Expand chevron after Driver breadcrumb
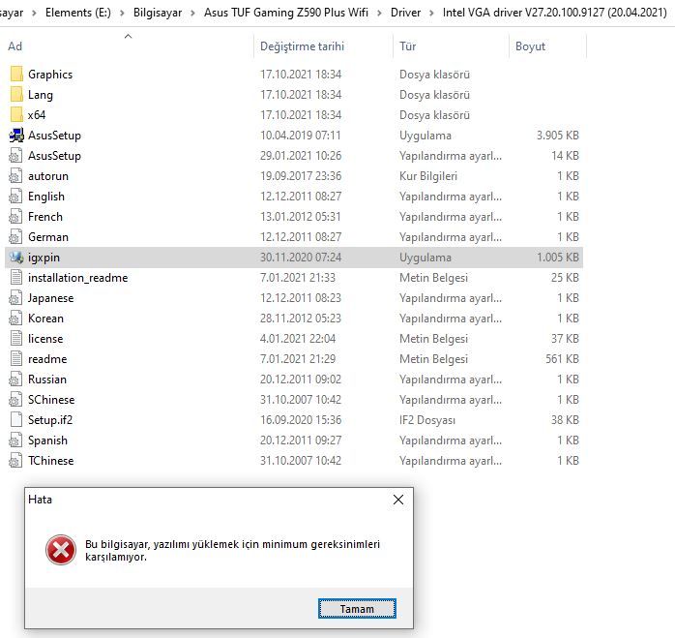 coord(431,13)
